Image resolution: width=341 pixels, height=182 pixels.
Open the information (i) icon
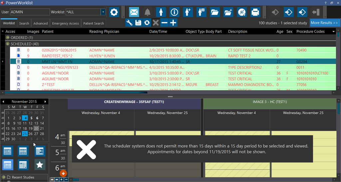pos(174,12)
